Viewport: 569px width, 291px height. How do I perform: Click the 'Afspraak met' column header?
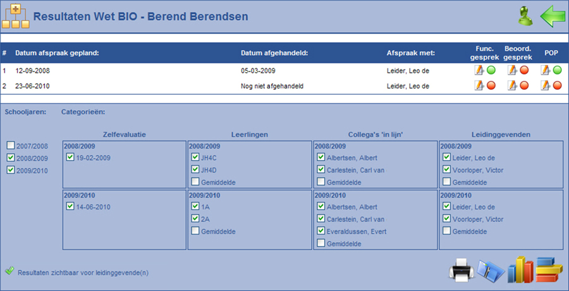(410, 53)
